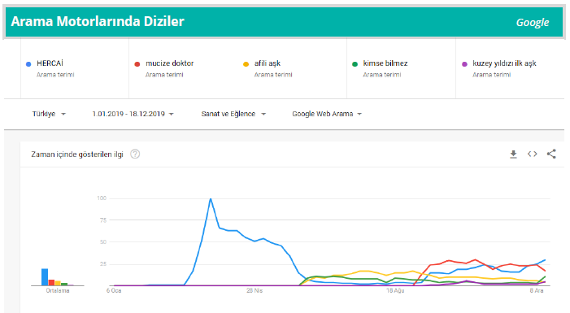Share the chart via share icon
The width and height of the screenshot is (570, 313).
click(x=551, y=154)
